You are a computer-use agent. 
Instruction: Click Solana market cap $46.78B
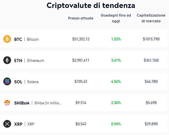151,82
